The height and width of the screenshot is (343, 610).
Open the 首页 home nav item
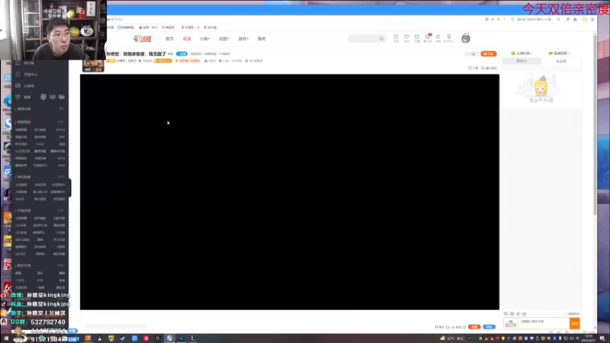pyautogui.click(x=169, y=39)
